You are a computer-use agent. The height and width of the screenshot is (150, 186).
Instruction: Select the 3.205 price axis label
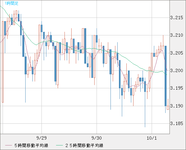tap(177, 53)
